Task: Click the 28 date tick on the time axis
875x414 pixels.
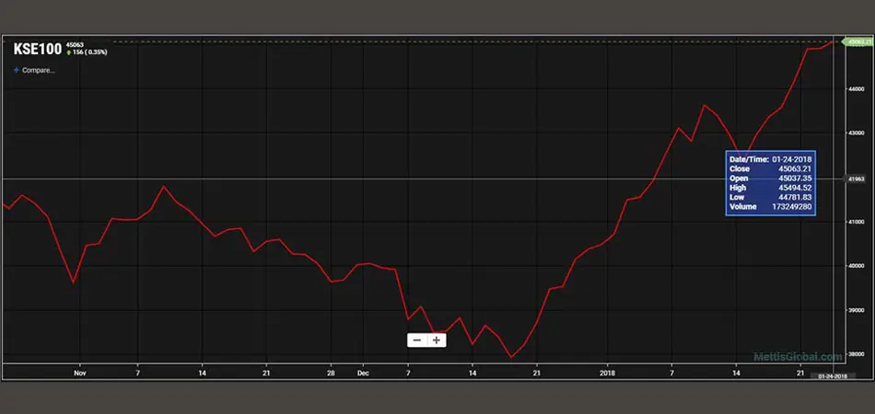Action: click(x=331, y=374)
